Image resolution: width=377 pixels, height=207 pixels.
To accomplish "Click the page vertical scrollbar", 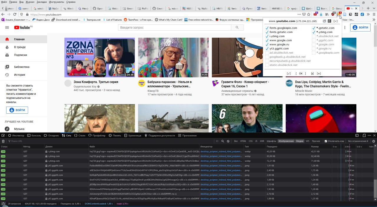I will coord(375,35).
